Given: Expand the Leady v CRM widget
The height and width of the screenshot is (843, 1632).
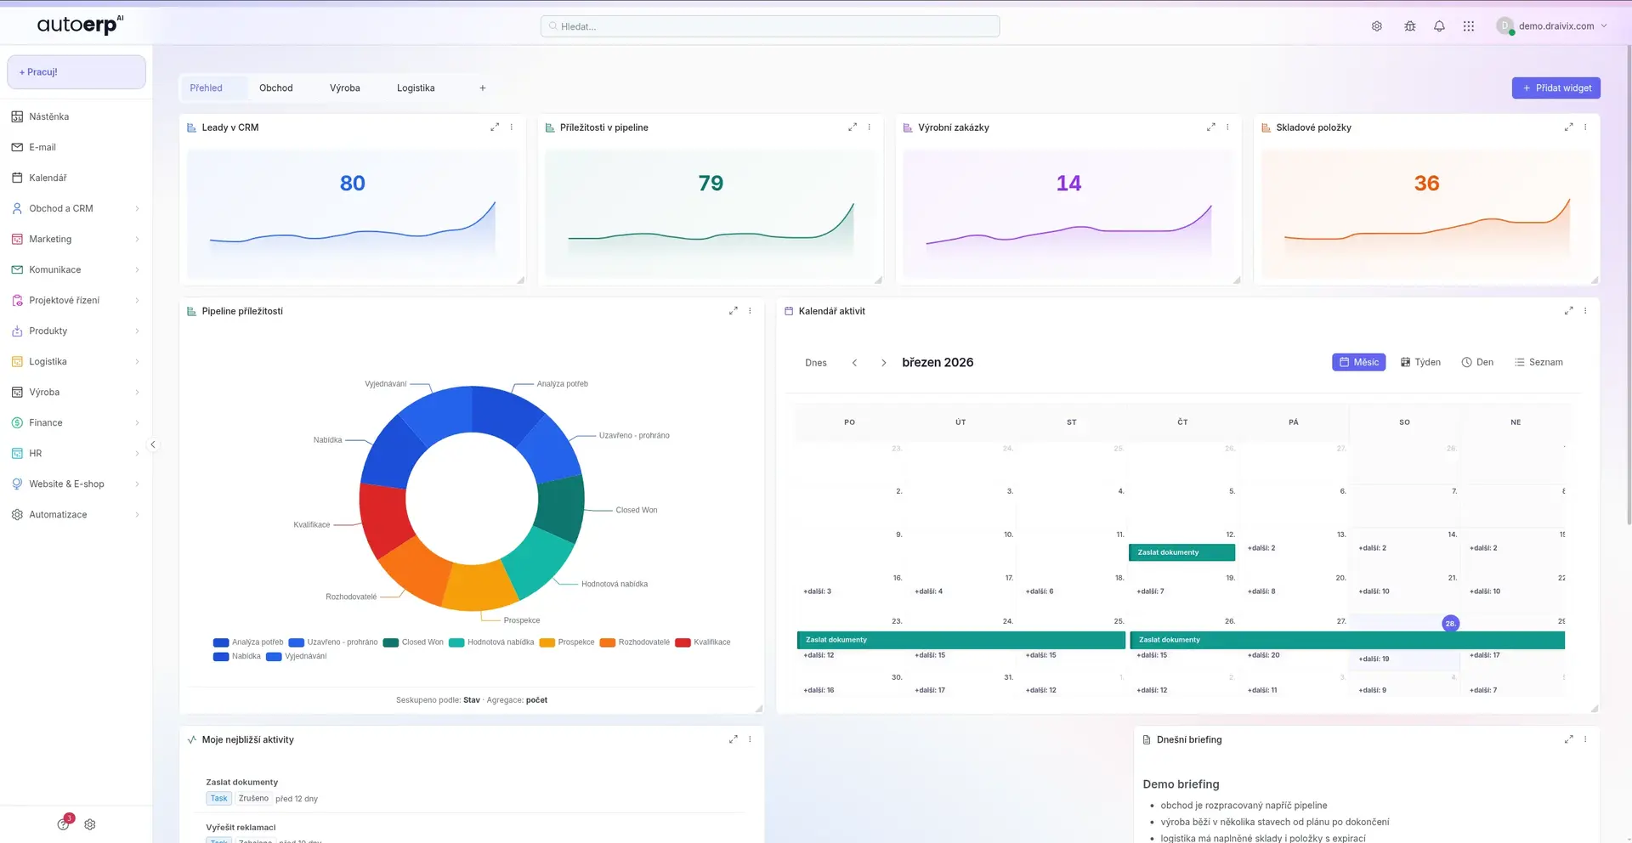Looking at the screenshot, I should (x=496, y=127).
